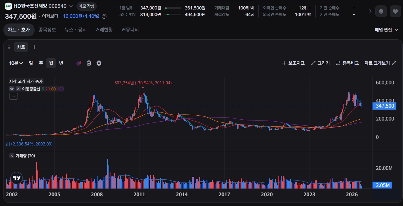Click the 체결강도 label
The width and height of the screenshot is (403, 206).
coord(222,14)
